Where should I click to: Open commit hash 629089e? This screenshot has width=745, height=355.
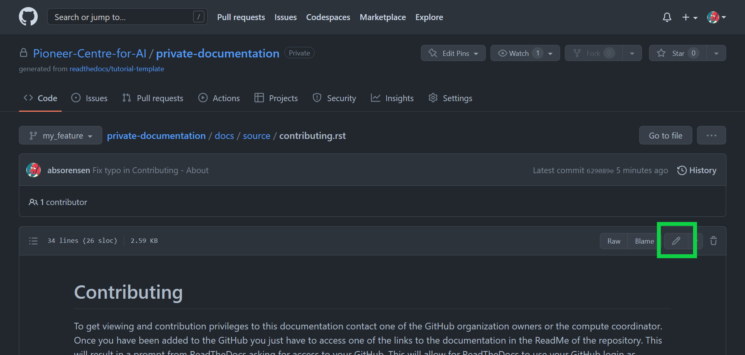click(600, 171)
